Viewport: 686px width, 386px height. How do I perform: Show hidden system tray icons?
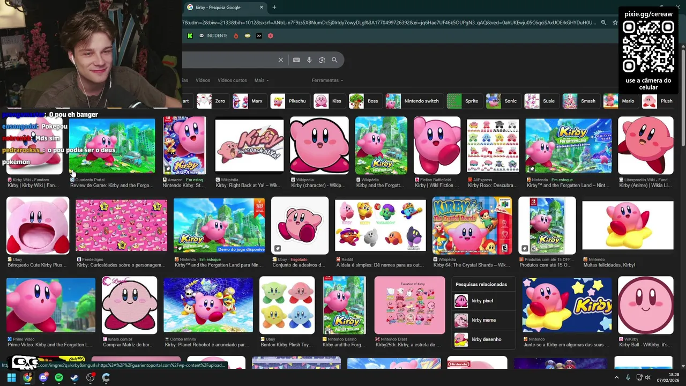(x=616, y=377)
